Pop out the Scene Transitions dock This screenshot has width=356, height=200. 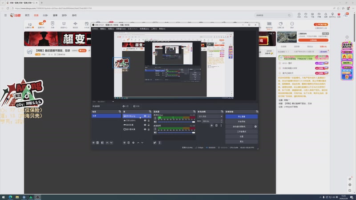tap(222, 112)
